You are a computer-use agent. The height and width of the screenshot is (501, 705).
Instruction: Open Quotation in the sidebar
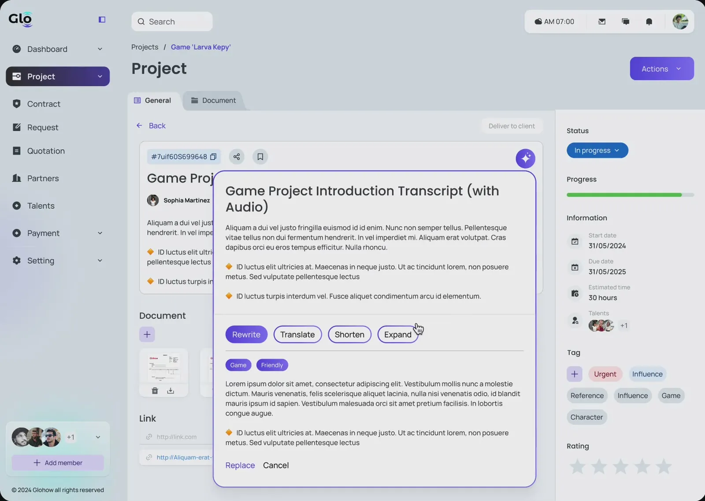point(46,151)
